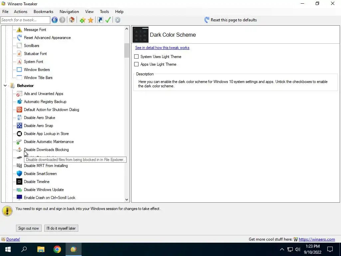341x256 pixels.
Task: Go to the Home page icon
Action: (x=72, y=20)
